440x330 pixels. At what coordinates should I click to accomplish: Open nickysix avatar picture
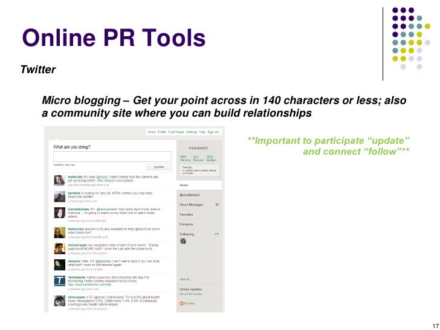click(59, 265)
